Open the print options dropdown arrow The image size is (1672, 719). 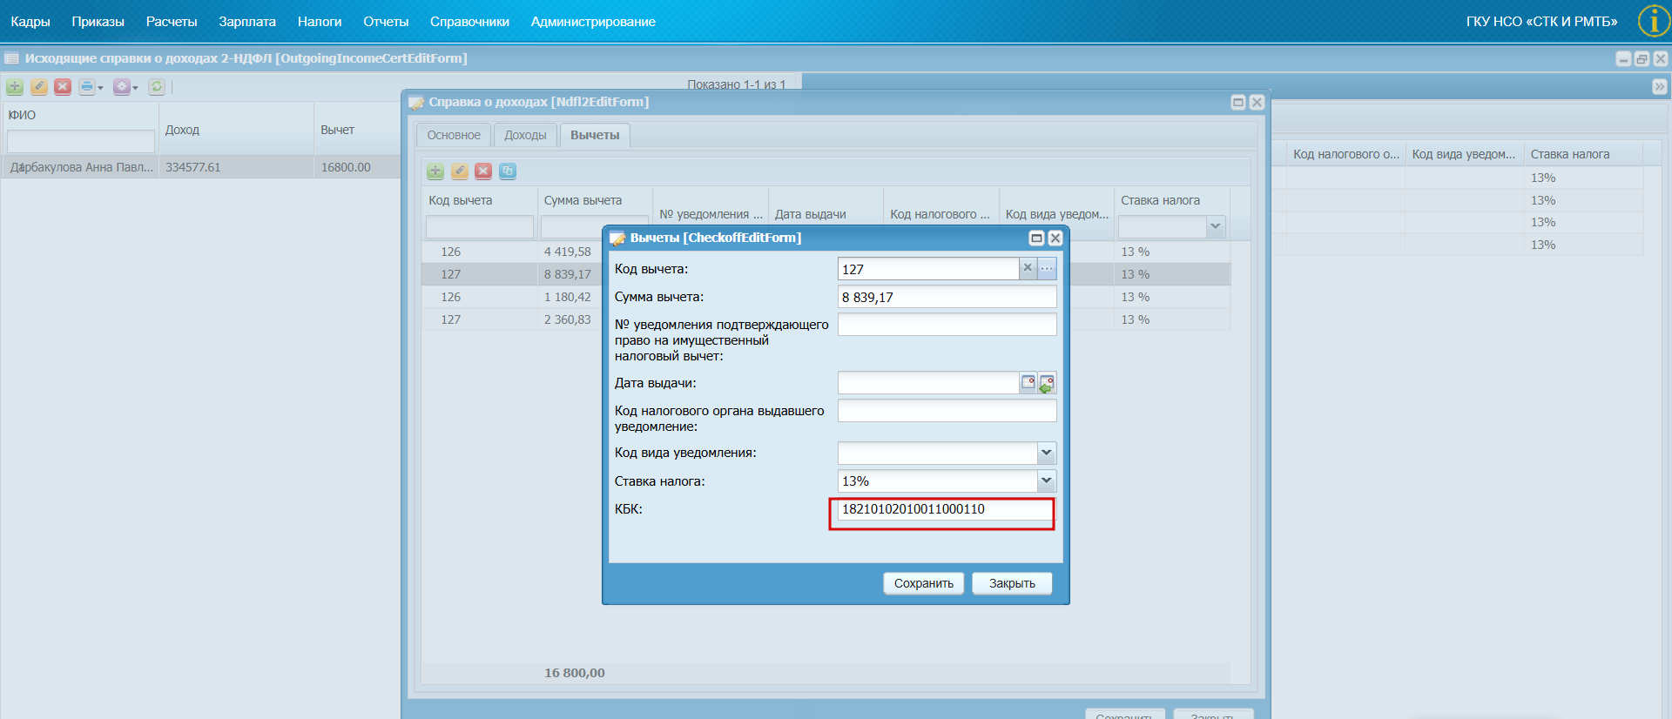(100, 87)
